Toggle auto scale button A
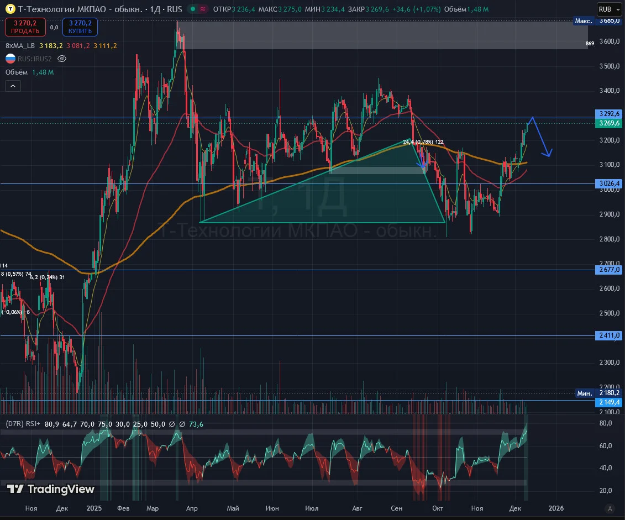The image size is (625, 520). click(610, 508)
